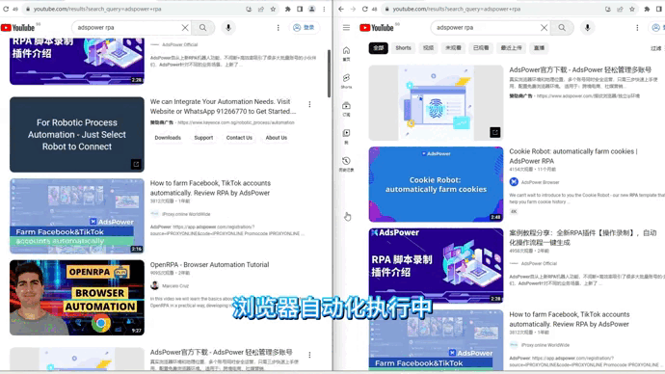Image resolution: width=665 pixels, height=374 pixels.
Task: Open Marcelo Cruz channel avatar
Action: coord(155,285)
